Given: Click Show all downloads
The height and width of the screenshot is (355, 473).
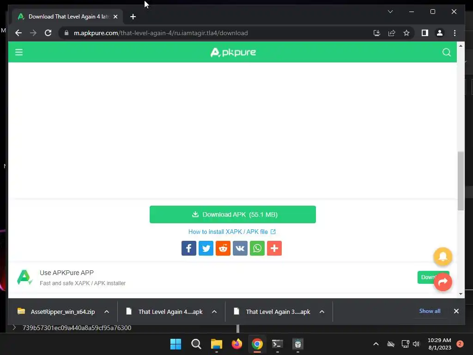Looking at the screenshot, I should pyautogui.click(x=430, y=311).
